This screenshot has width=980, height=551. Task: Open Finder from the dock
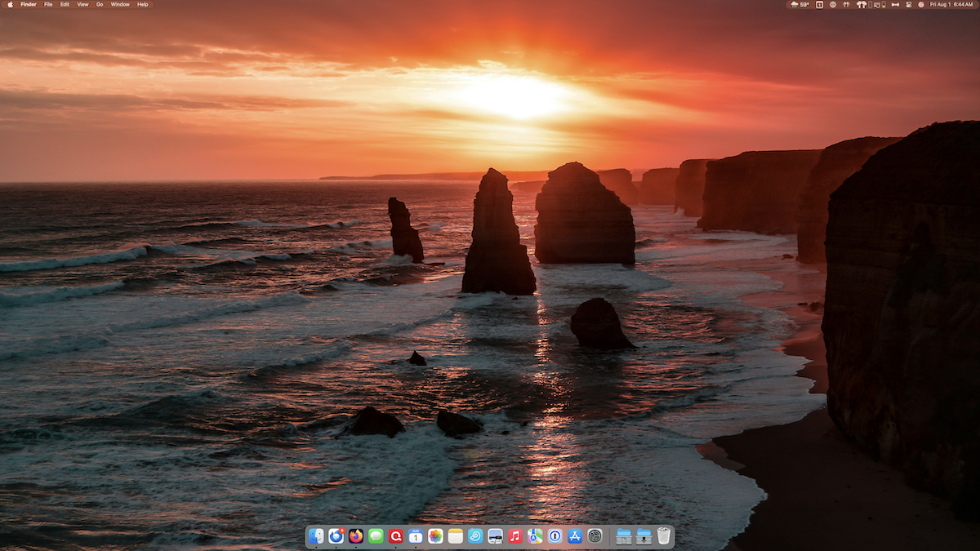(316, 536)
